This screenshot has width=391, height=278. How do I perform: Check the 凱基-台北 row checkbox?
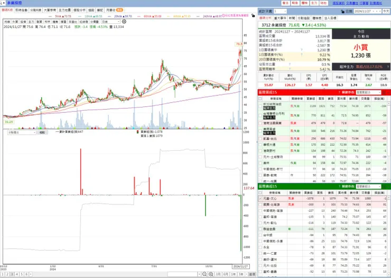coord(260,139)
